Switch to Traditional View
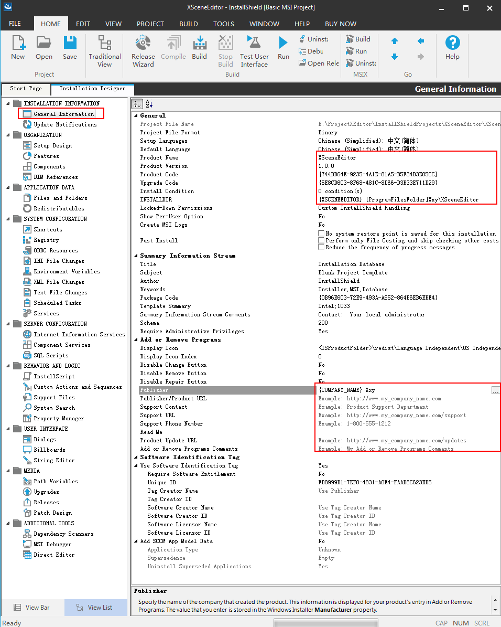The width and height of the screenshot is (501, 627). point(105,51)
